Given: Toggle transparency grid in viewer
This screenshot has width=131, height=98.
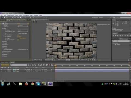Looking at the screenshot, I should (x=69, y=60).
